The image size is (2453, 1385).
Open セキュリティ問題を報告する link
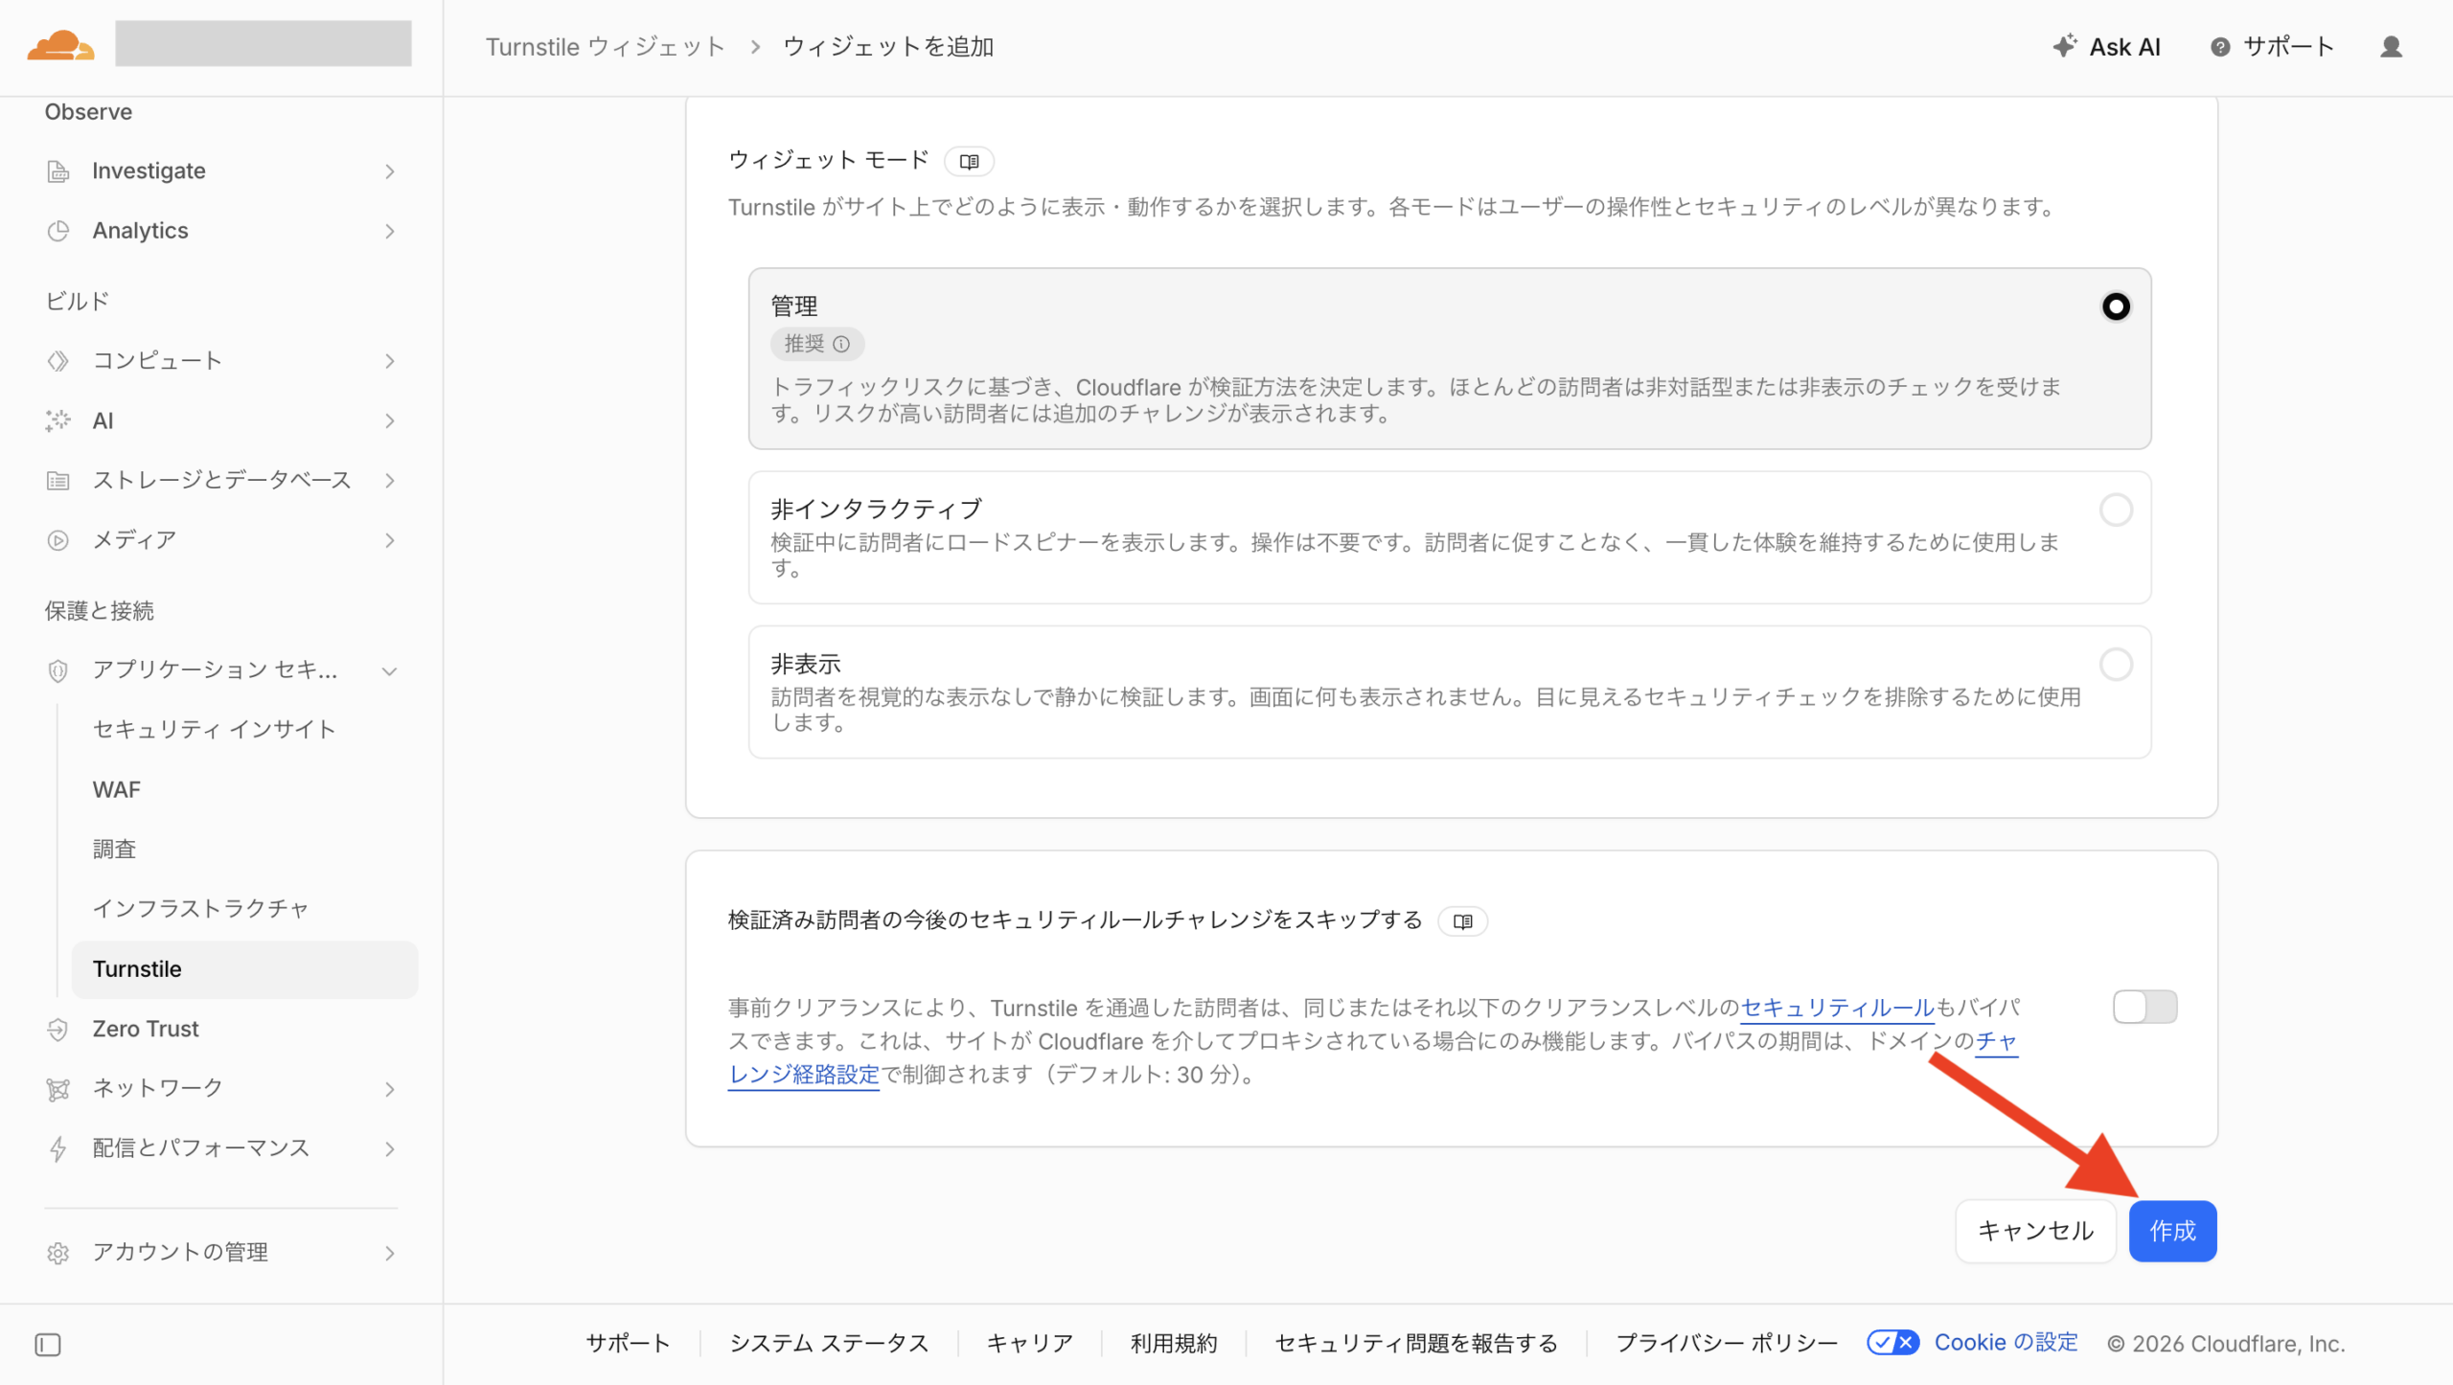[x=1416, y=1343]
